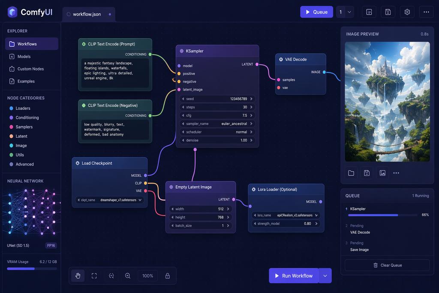Click next arrow on sampler_name

coord(251,124)
